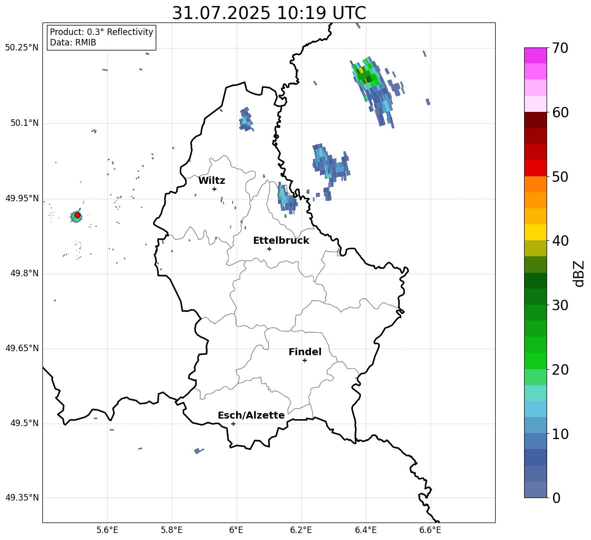
Task: Click the bright green colorbar segment above 20
Action: (x=535, y=361)
